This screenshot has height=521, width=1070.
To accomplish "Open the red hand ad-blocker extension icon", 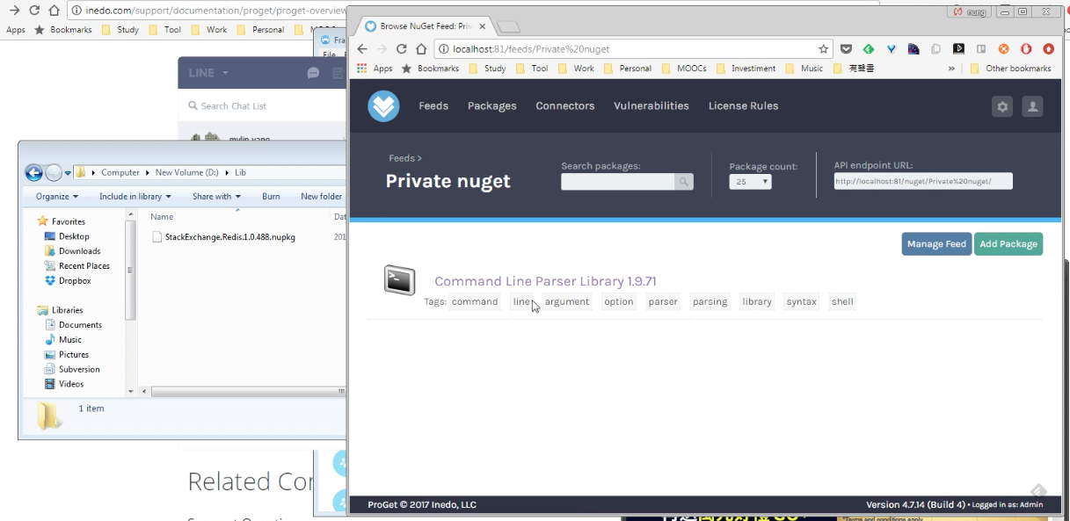I will coord(1026,49).
